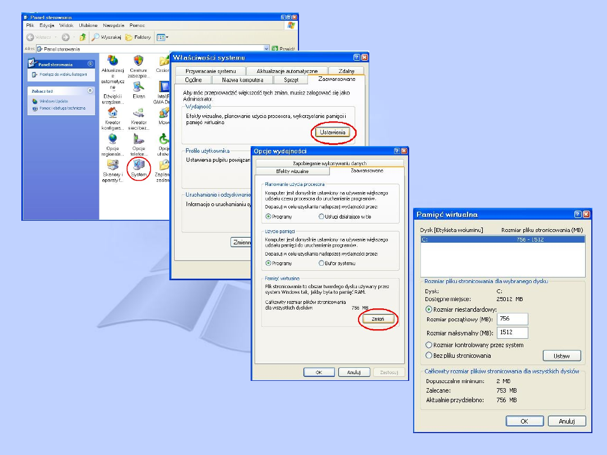Collapse the Zobacz też side panel
Screen dimensions: 607x455
90,90
